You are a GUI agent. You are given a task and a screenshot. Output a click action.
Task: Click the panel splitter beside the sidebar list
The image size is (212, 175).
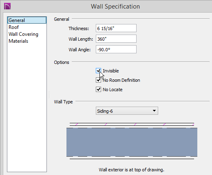pos(49,95)
